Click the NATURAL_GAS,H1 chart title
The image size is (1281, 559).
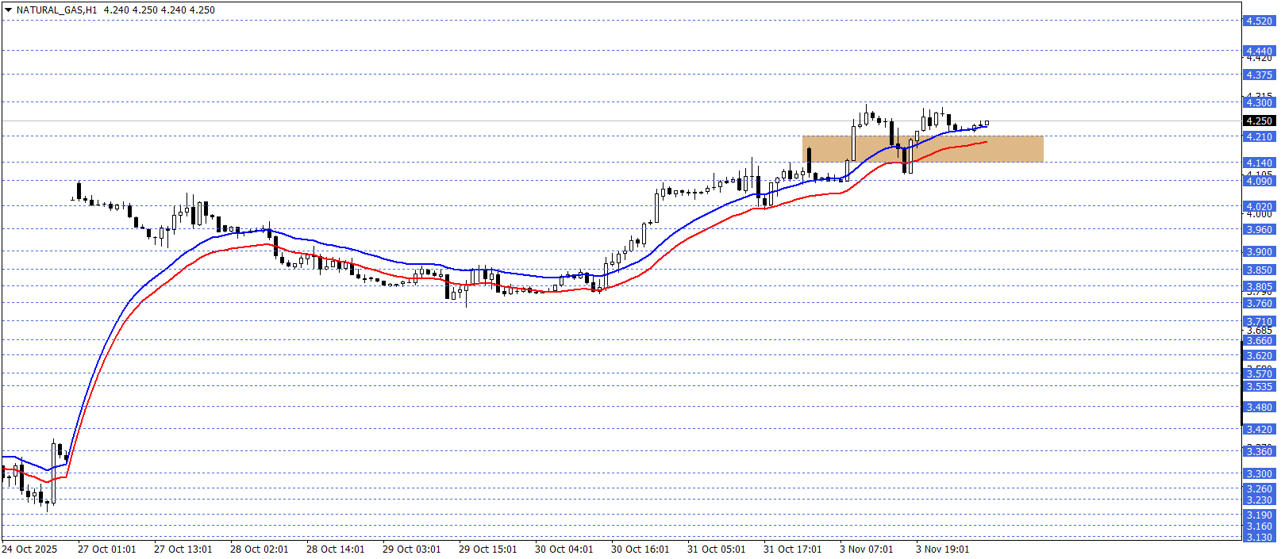pos(56,10)
